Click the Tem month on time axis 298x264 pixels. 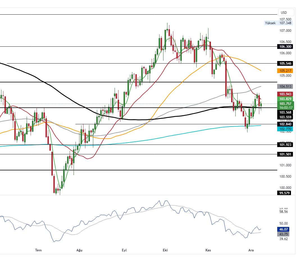[38, 250]
